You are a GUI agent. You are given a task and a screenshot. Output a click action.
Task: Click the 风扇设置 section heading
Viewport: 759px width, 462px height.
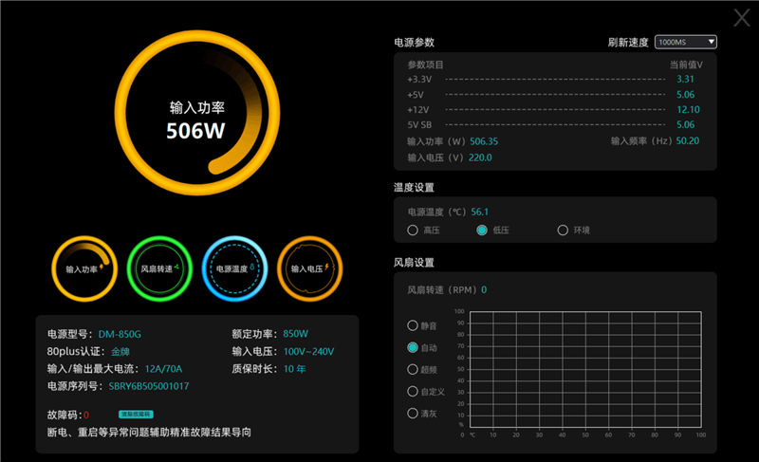pos(414,263)
